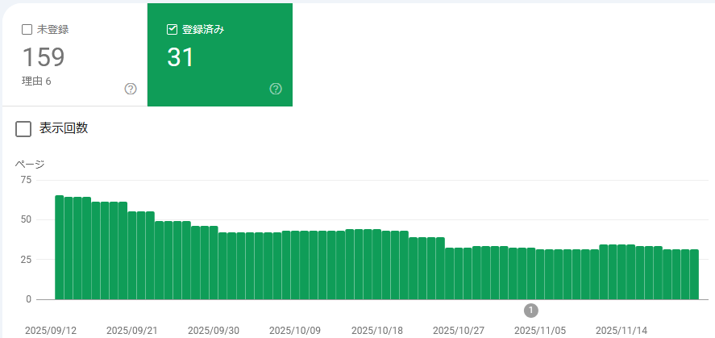The width and height of the screenshot is (715, 338).
Task: Click the 2025/10/27 date axis label
Action: click(458, 331)
